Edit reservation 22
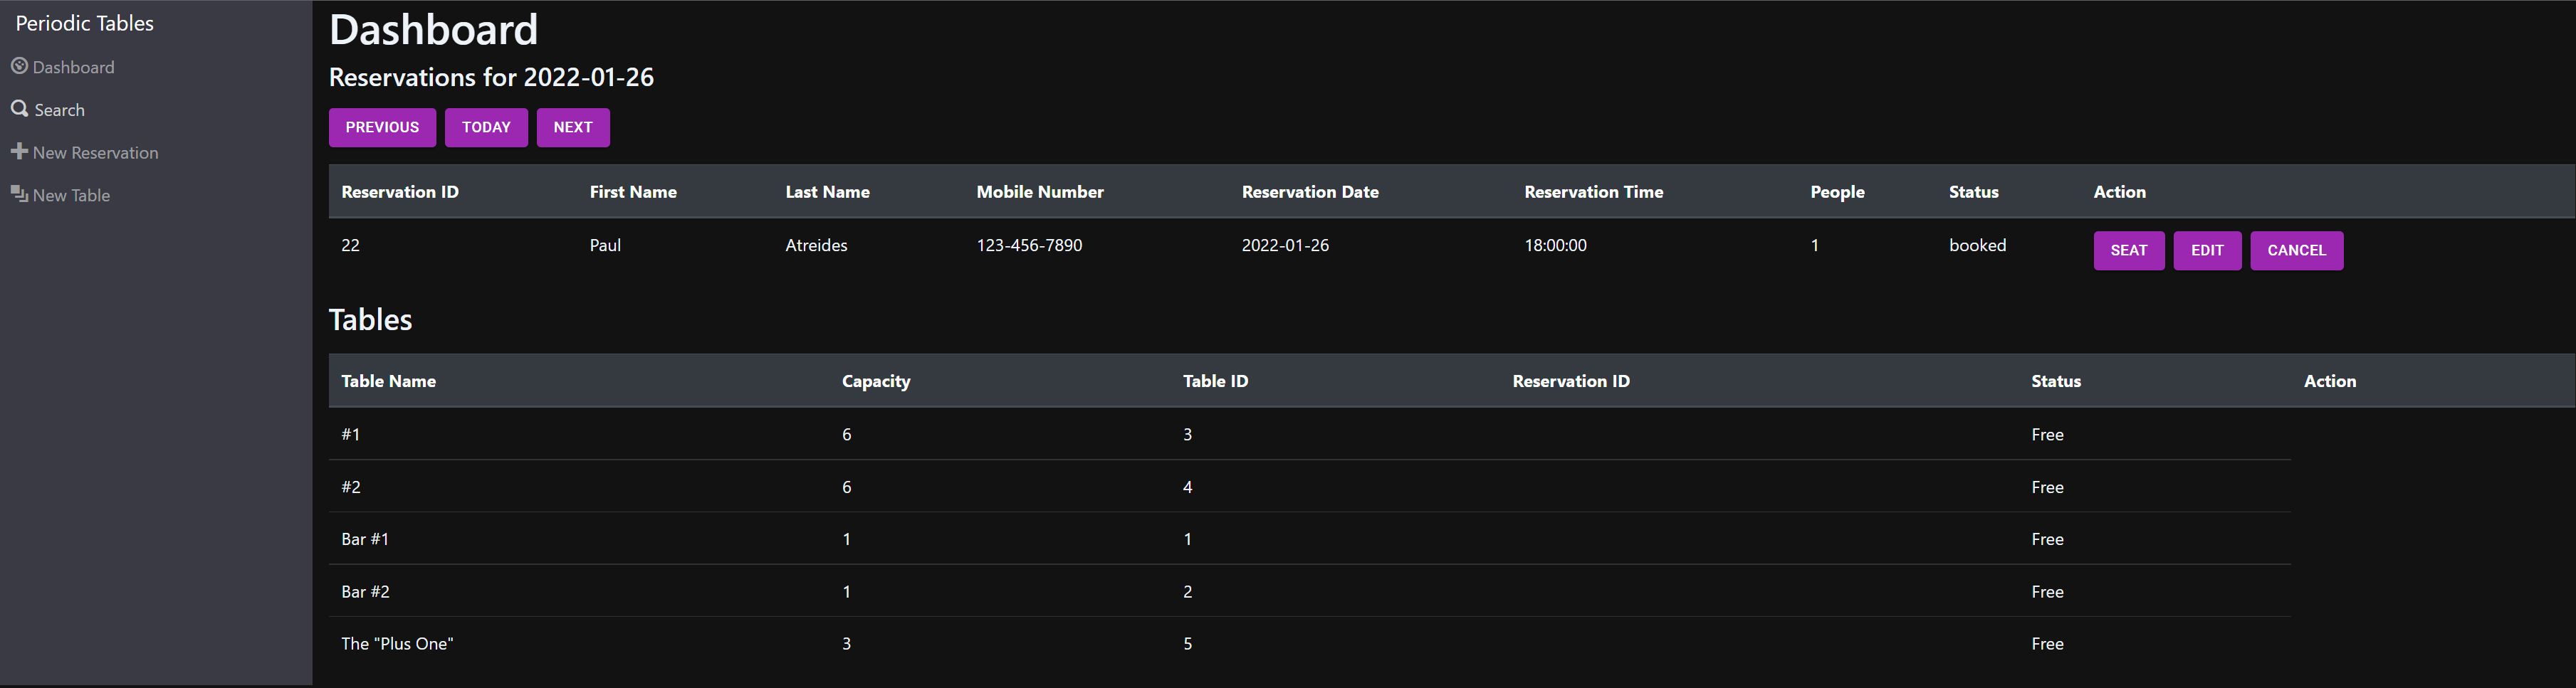This screenshot has width=2576, height=688. click(x=2207, y=250)
